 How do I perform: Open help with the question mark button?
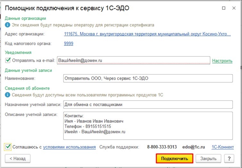[229, 158]
